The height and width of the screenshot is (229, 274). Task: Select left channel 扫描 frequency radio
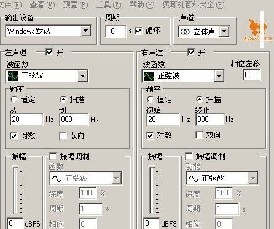tap(63, 99)
